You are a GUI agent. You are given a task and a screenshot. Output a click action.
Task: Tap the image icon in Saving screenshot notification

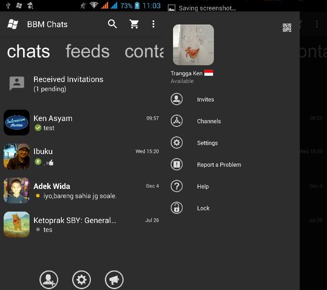click(172, 8)
